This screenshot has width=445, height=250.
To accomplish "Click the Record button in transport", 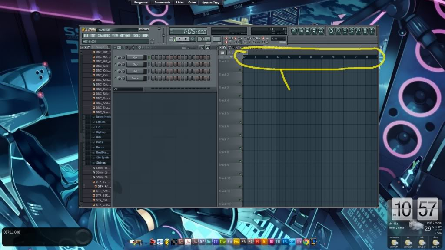I will (193, 39).
